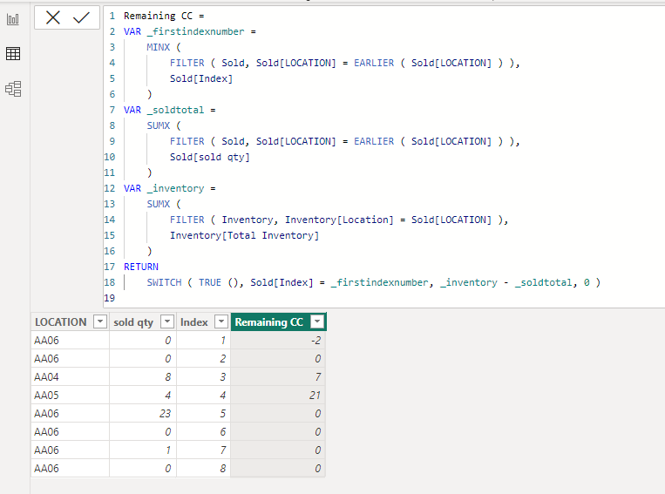Click the sold qty cell showing 8
This screenshot has height=494, width=665.
coord(143,377)
